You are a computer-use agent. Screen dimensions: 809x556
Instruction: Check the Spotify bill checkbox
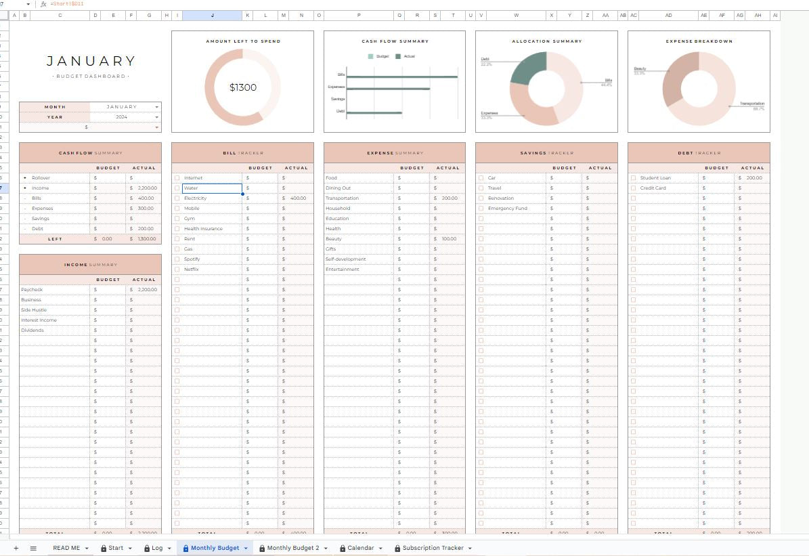coord(177,259)
